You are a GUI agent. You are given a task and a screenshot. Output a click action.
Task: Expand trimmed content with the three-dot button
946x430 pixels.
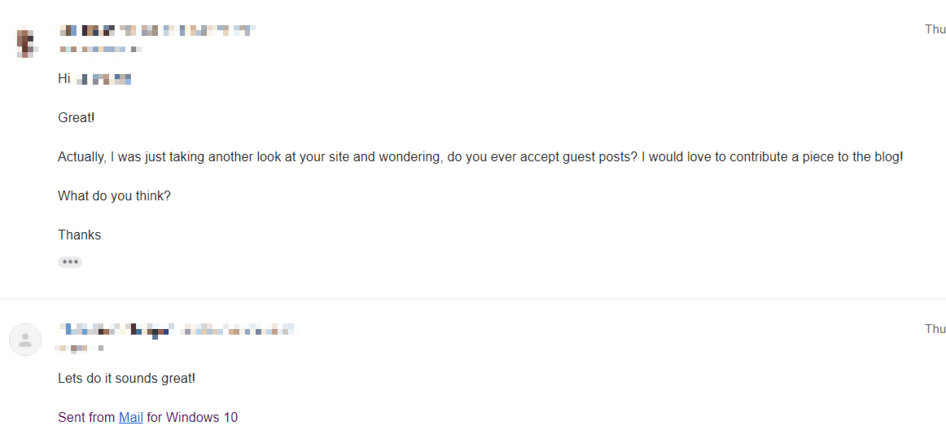[x=70, y=262]
